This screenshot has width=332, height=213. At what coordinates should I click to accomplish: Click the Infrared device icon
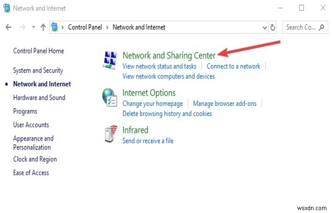(110, 135)
